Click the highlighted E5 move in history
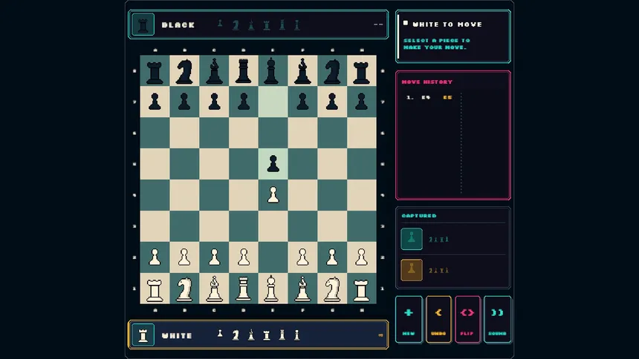 point(447,97)
